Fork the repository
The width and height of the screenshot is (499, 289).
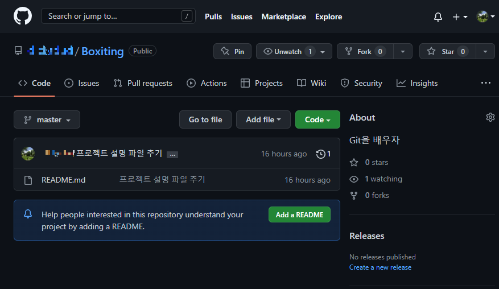[365, 51]
